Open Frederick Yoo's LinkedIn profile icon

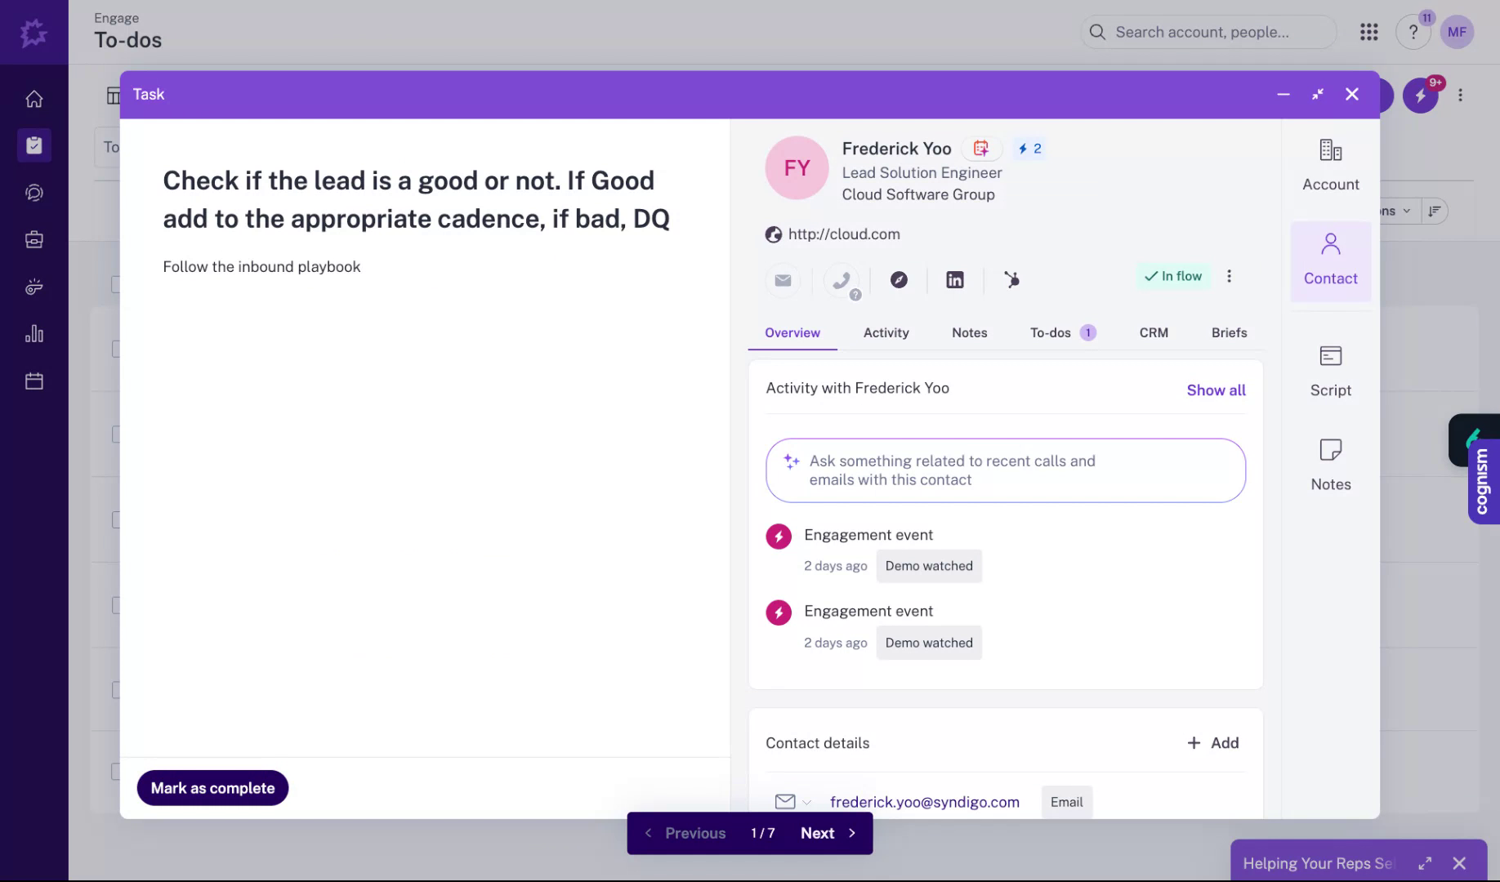[954, 280]
